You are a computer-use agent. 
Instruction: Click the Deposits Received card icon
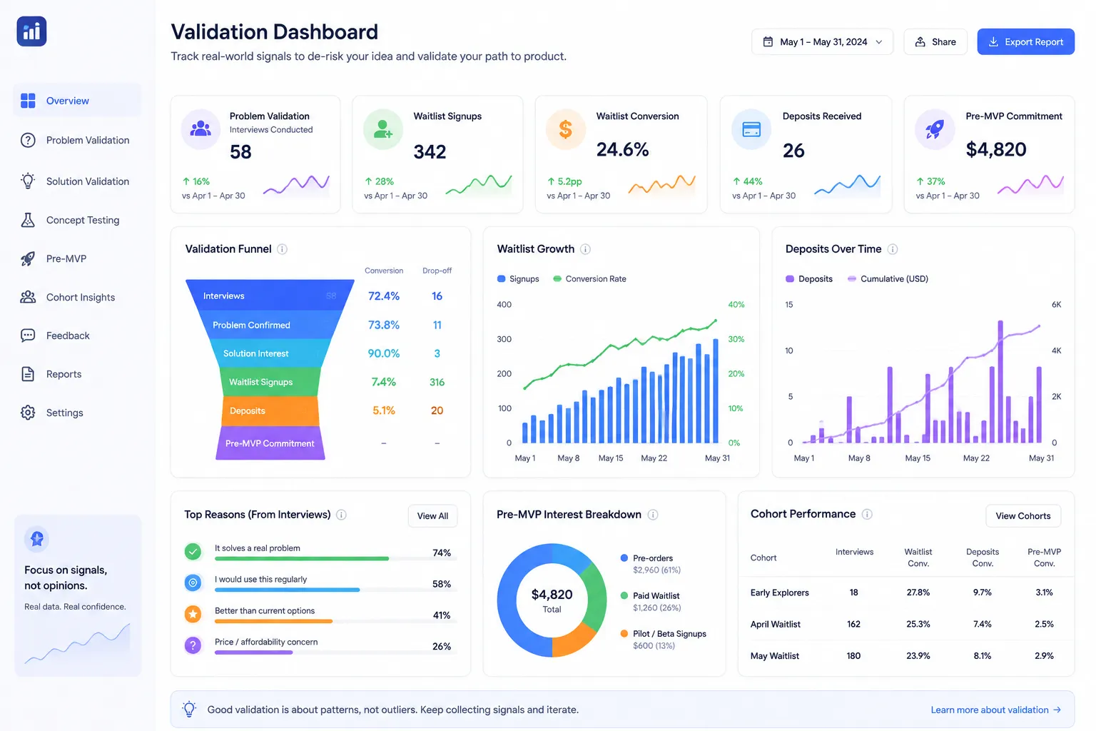pos(751,129)
